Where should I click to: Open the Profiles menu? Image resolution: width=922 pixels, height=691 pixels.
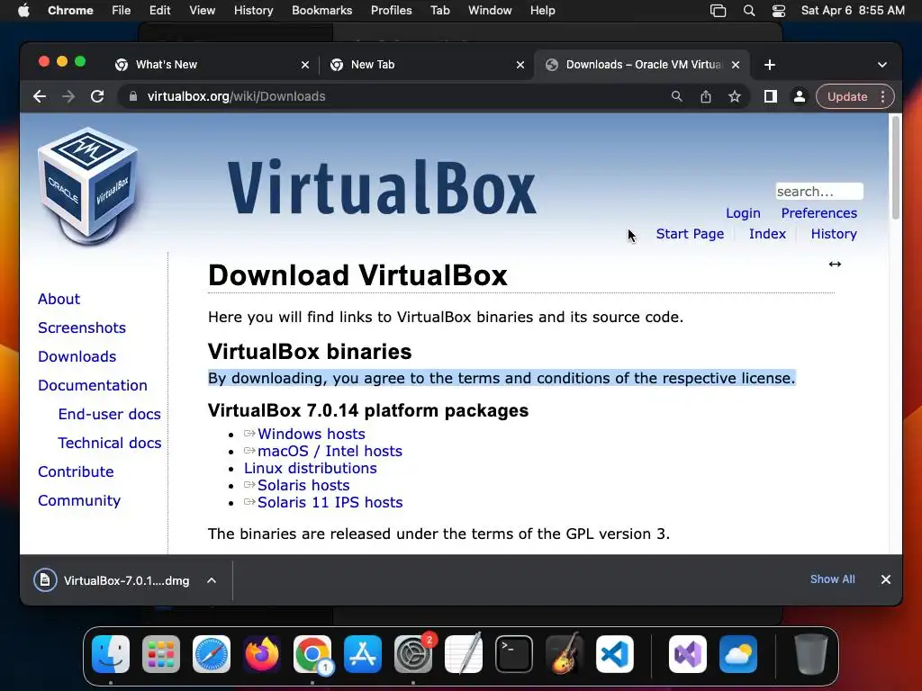click(391, 11)
